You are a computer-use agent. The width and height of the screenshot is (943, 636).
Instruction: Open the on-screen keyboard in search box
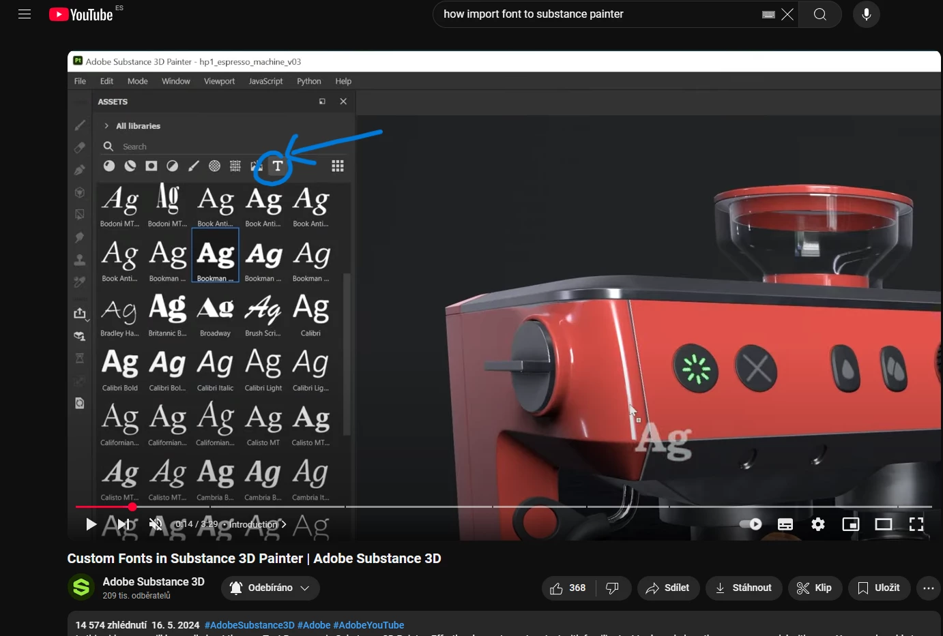(768, 14)
